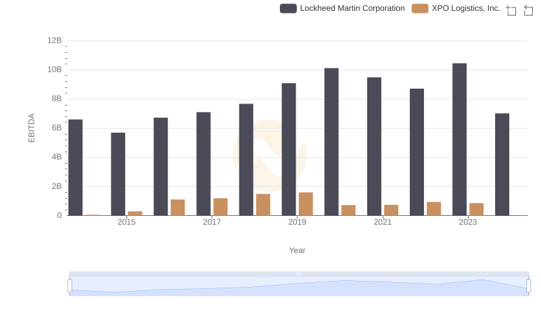
Task: Click the 2019 x-axis label
Action: click(297, 222)
